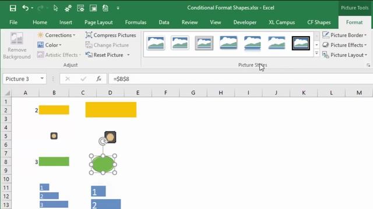Open the File tab
The image size is (373, 209).
pyautogui.click(x=13, y=22)
